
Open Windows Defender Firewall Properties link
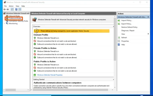click(x=50, y=75)
